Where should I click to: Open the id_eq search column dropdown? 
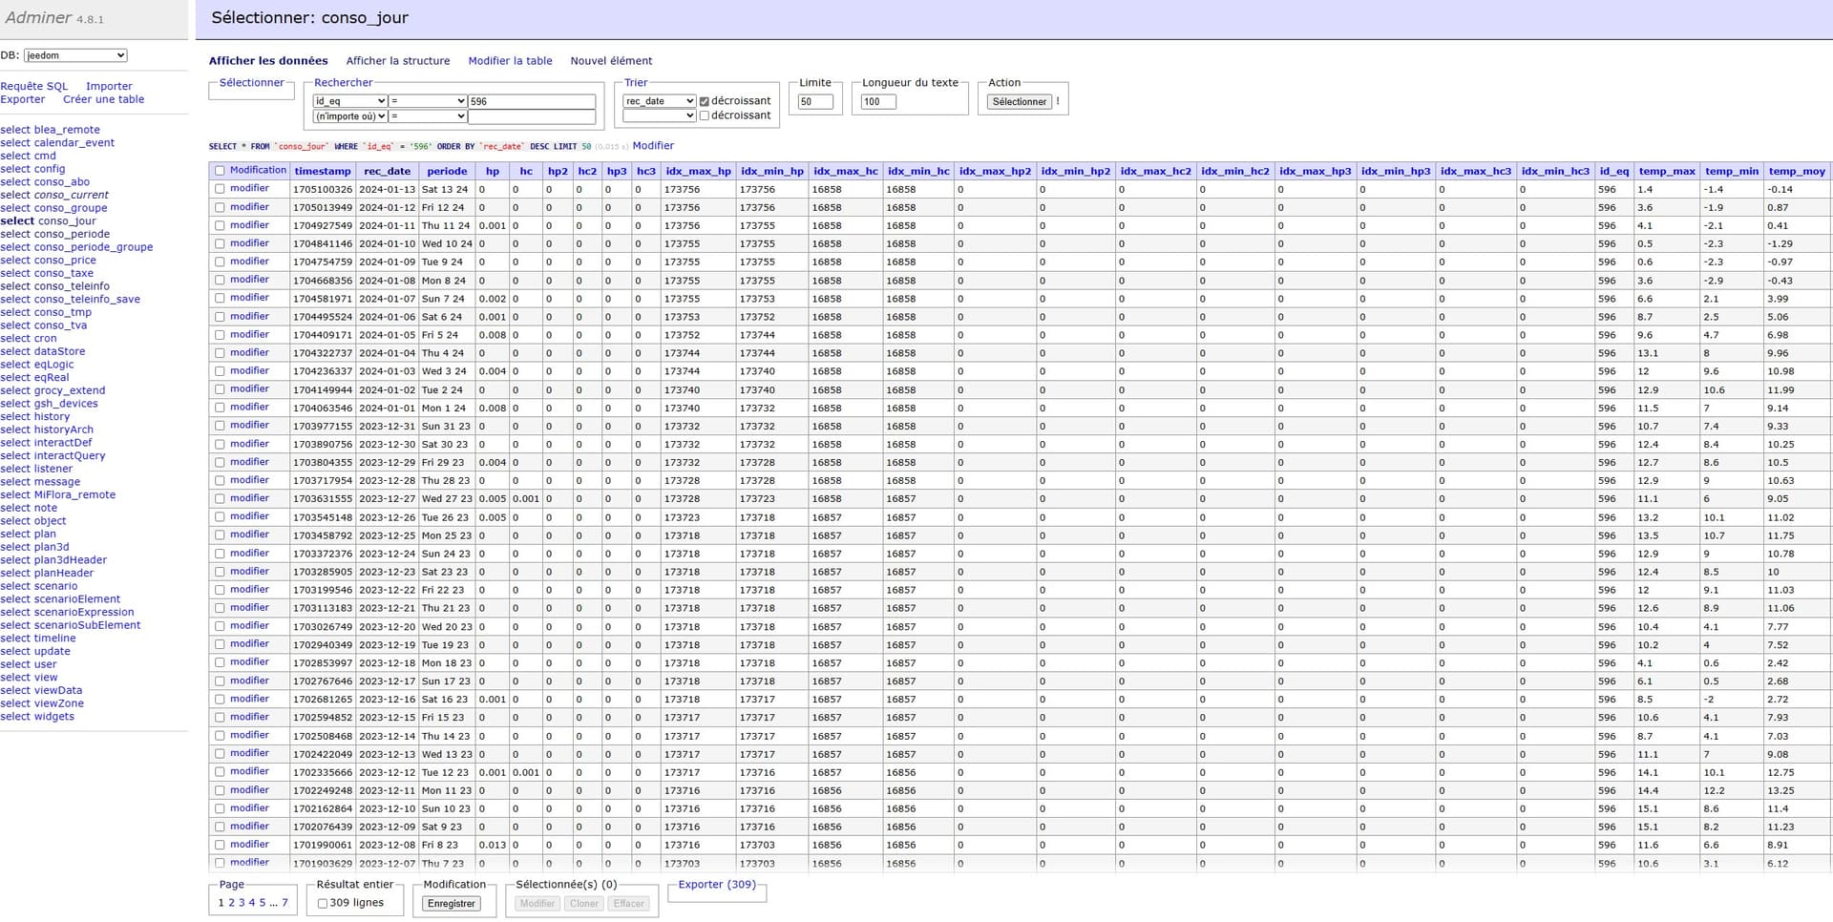coord(350,101)
